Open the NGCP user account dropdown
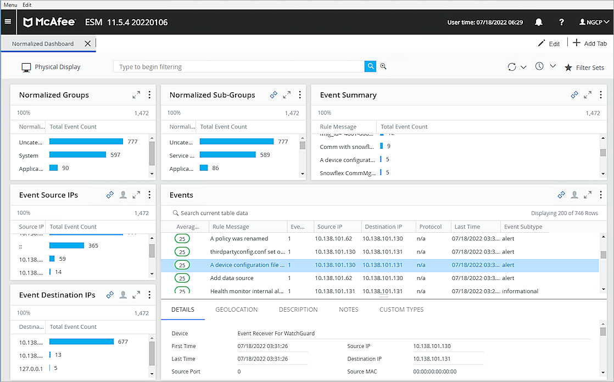This screenshot has width=614, height=382. point(594,23)
